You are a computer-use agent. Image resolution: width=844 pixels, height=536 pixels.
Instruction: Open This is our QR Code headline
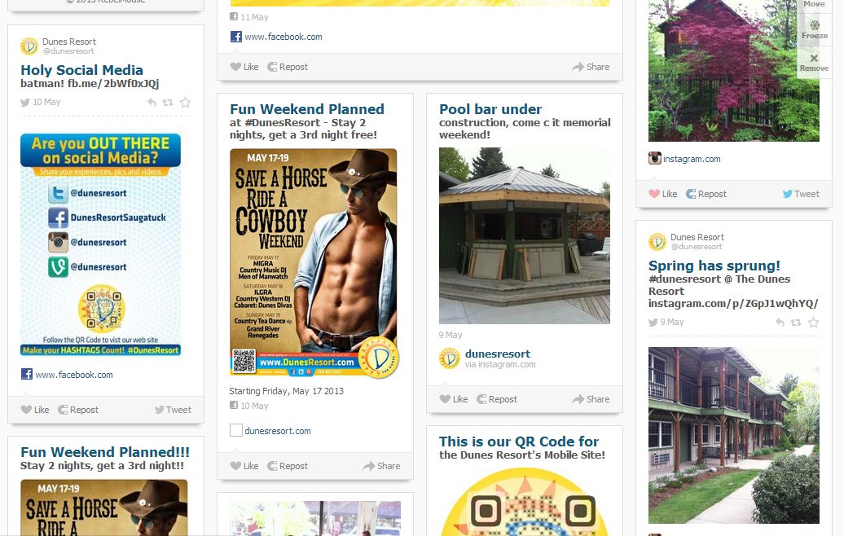519,442
